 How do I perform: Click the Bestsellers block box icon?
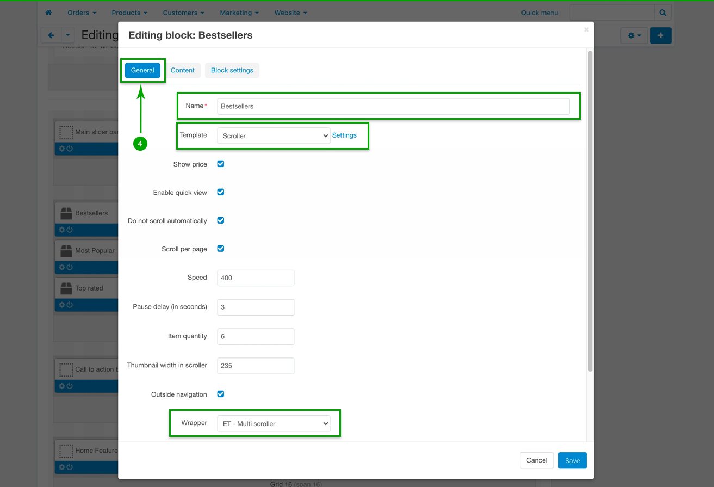(x=66, y=213)
